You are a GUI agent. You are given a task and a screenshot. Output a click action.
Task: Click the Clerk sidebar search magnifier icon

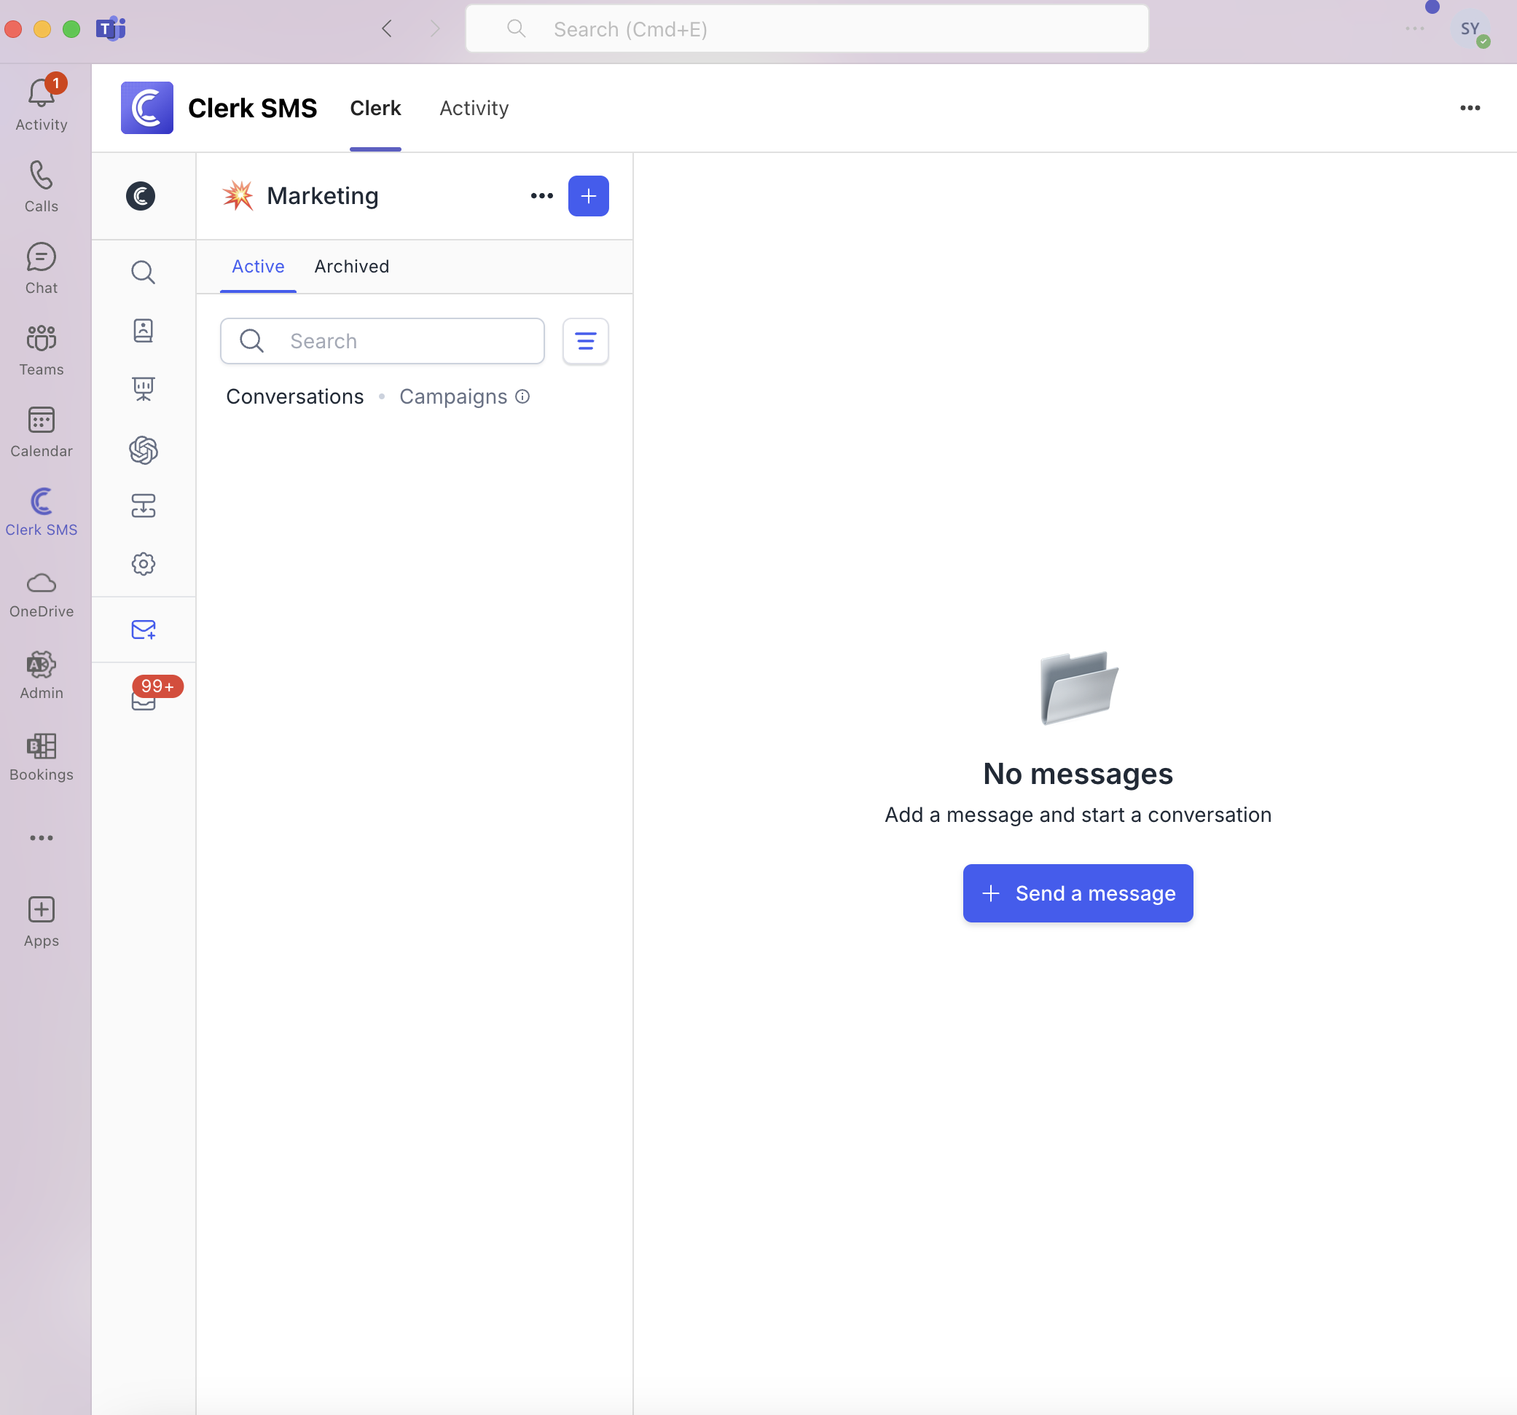(x=143, y=273)
